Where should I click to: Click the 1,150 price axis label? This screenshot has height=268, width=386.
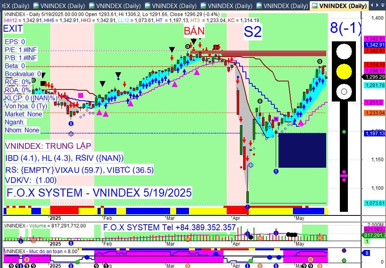378,160
